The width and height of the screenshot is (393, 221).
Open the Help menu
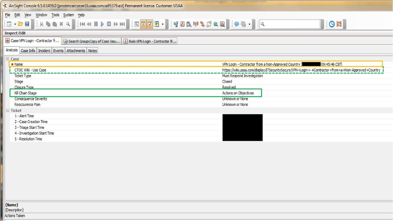[x=81, y=15]
